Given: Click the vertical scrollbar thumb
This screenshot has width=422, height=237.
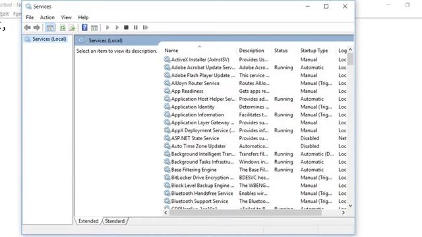Looking at the screenshot, I should point(350,59).
